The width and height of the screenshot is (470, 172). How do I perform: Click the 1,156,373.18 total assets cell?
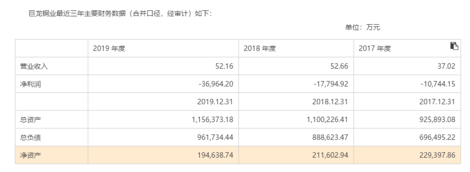tap(163, 119)
